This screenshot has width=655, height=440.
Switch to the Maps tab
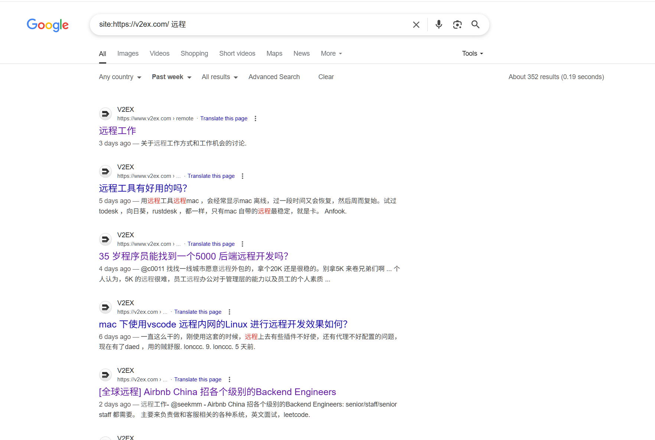[274, 53]
